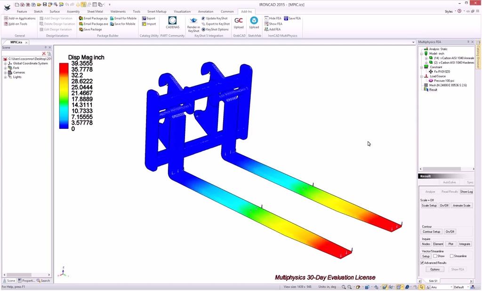Click the Contour Setup button

[x=431, y=232]
